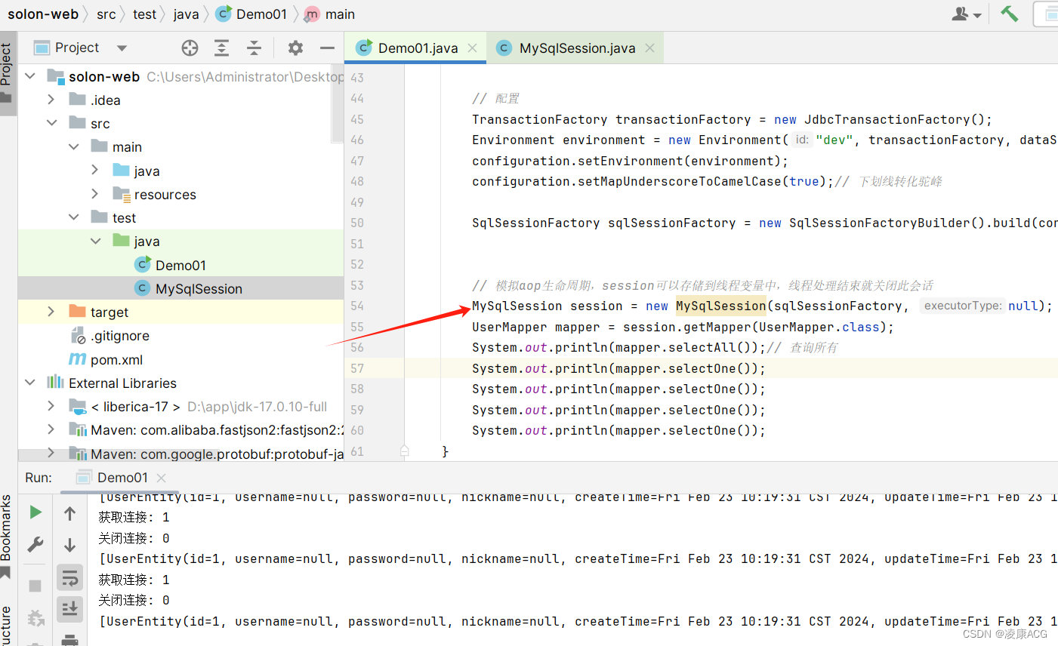Click test breadcrumb in navigation bar

(144, 14)
